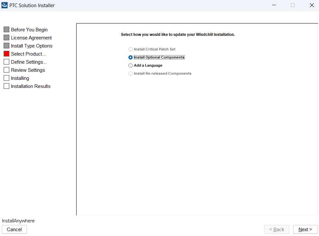Click the 'License Agreement' step label
319x236 pixels.
click(31, 38)
